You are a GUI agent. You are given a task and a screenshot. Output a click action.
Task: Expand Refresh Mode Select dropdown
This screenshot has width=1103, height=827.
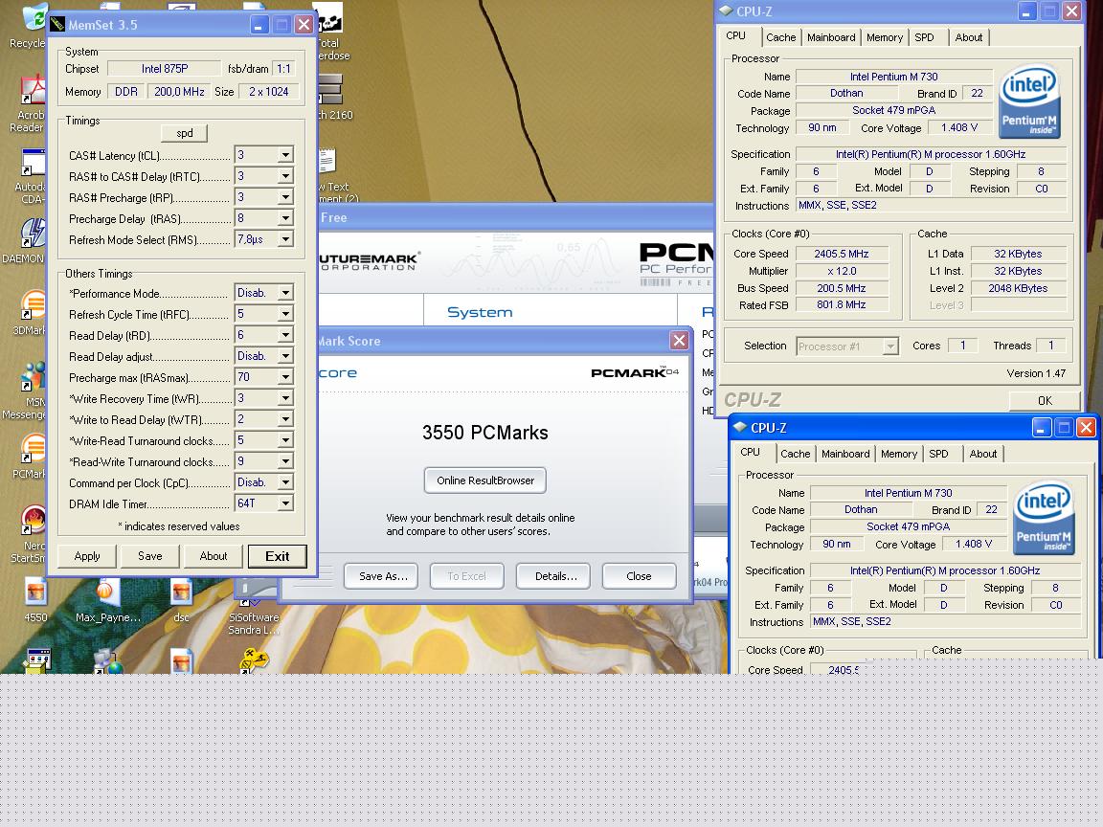coord(285,239)
